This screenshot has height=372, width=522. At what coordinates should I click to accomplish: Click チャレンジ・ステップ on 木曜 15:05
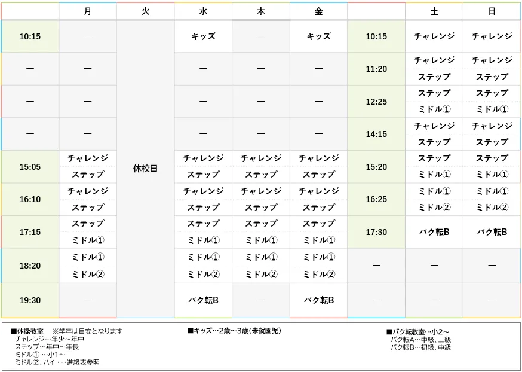tap(260, 166)
